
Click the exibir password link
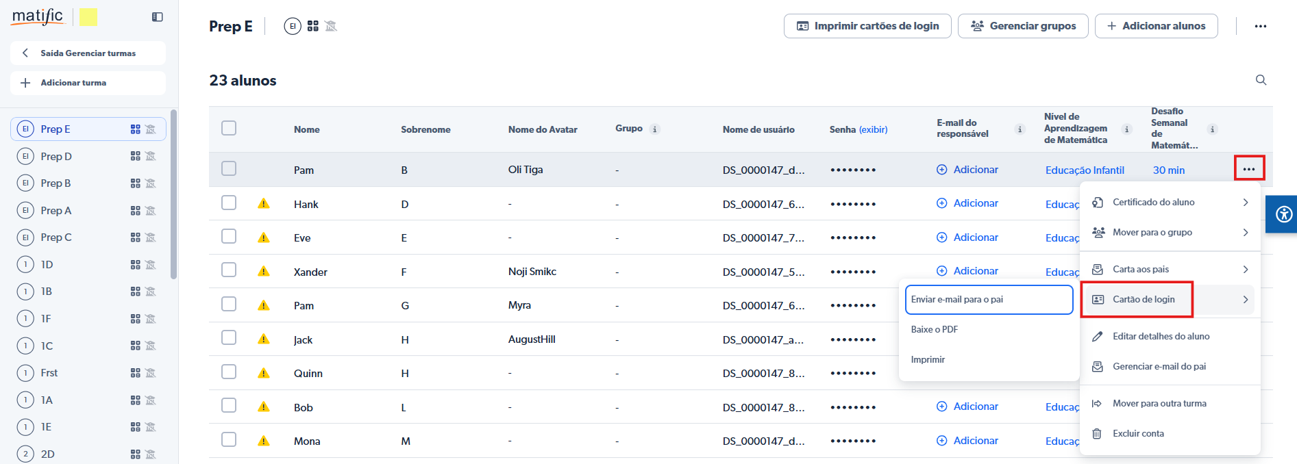pos(873,129)
